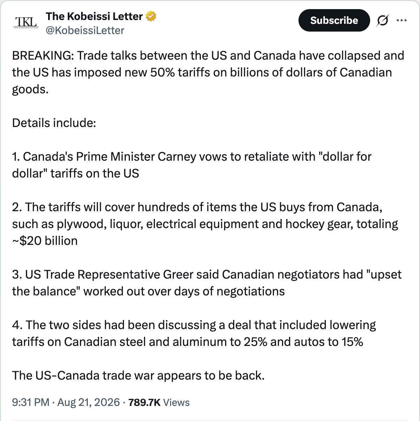Click the Aug 21, 2026 date

[x=88, y=402]
